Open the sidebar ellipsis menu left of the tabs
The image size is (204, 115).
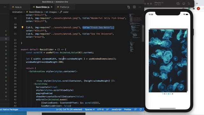coord(5,7)
